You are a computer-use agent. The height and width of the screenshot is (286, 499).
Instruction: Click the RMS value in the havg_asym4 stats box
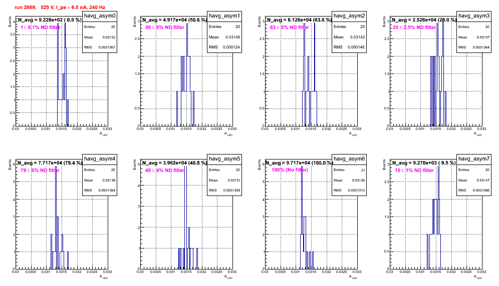[107, 190]
